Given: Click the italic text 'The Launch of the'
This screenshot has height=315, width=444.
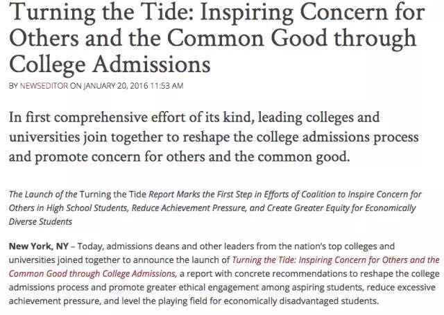Looking at the screenshot, I should [x=43, y=194].
